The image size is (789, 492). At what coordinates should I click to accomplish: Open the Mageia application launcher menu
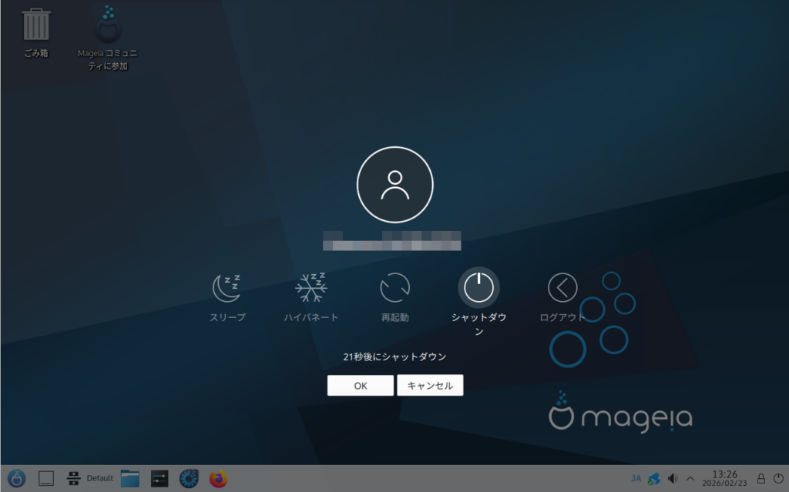[x=16, y=479]
